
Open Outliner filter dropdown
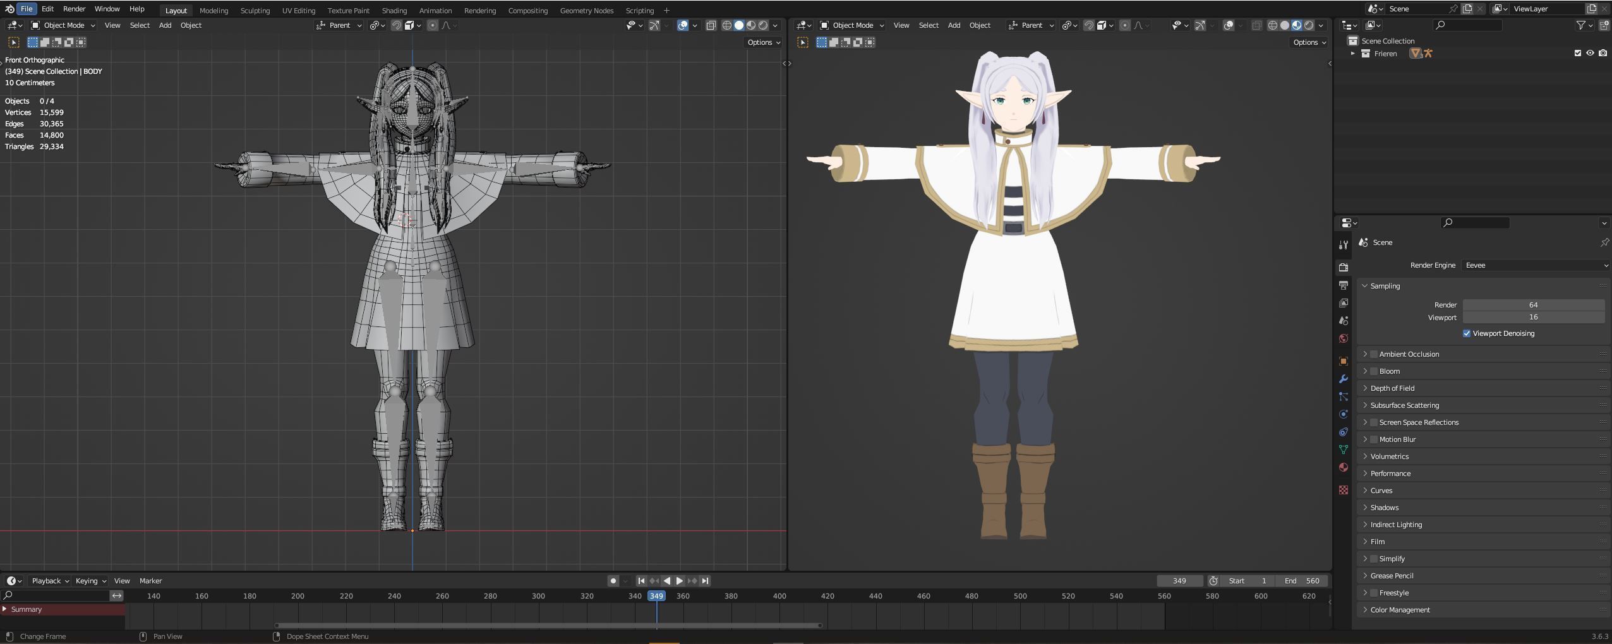coord(1583,25)
